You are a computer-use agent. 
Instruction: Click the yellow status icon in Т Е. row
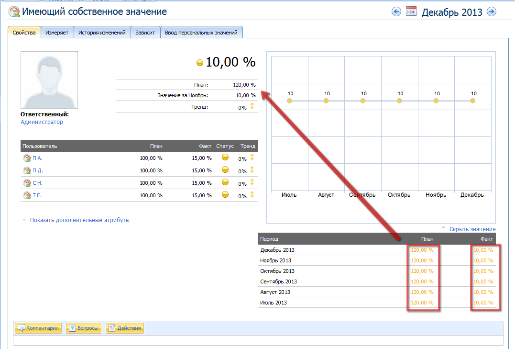225,194
